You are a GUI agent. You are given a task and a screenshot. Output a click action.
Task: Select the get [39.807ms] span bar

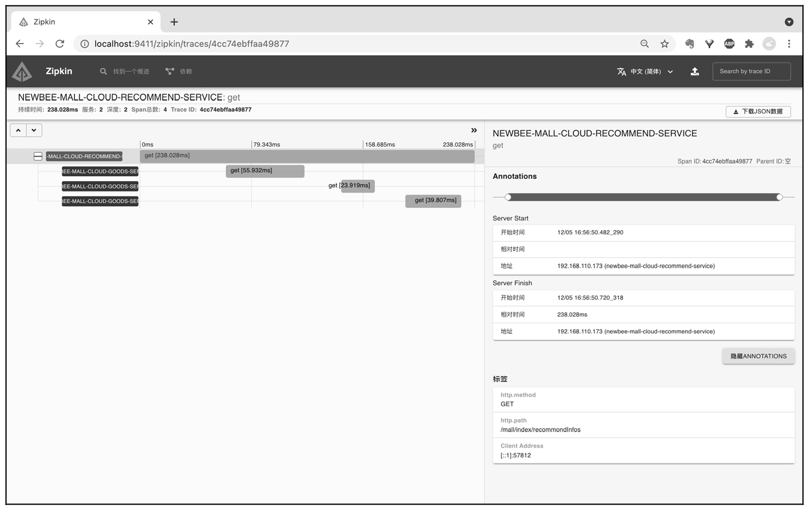pyautogui.click(x=433, y=201)
